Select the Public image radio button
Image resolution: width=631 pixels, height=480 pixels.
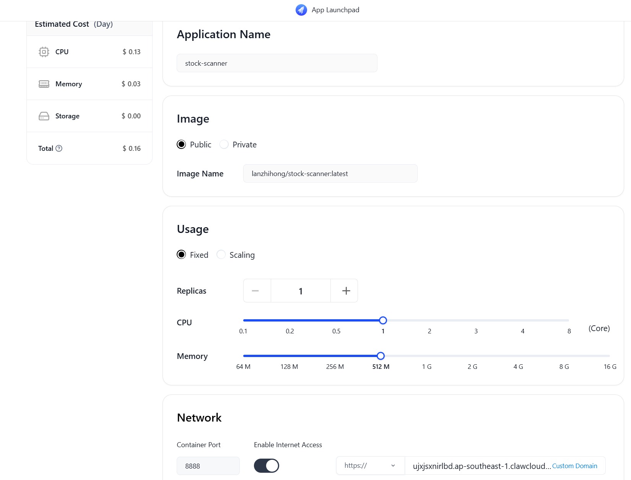click(x=181, y=144)
